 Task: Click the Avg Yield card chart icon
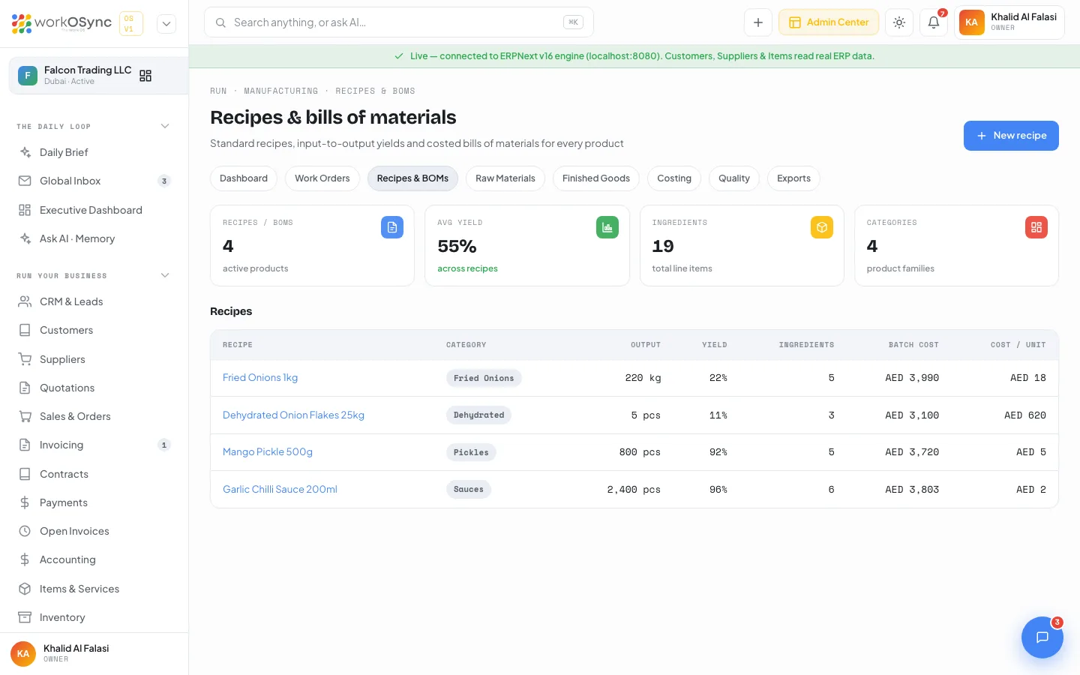click(x=607, y=227)
